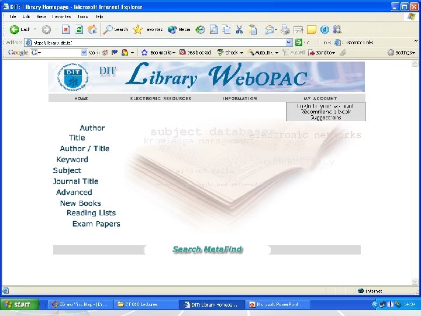The height and width of the screenshot is (316, 421).
Task: Stop page loading with the Stop icon
Action: [x=66, y=30]
